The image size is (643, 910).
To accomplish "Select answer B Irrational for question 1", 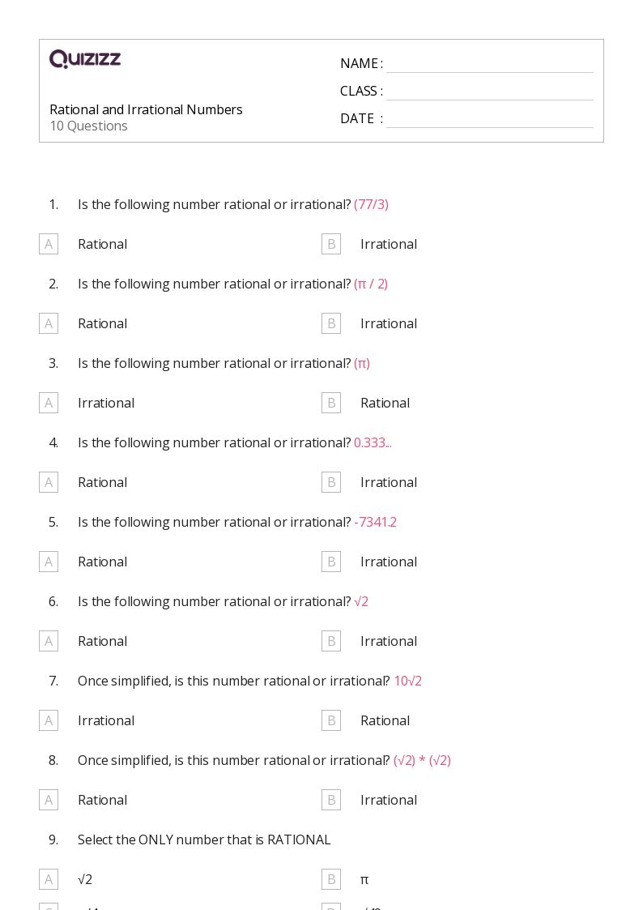I will 331,244.
